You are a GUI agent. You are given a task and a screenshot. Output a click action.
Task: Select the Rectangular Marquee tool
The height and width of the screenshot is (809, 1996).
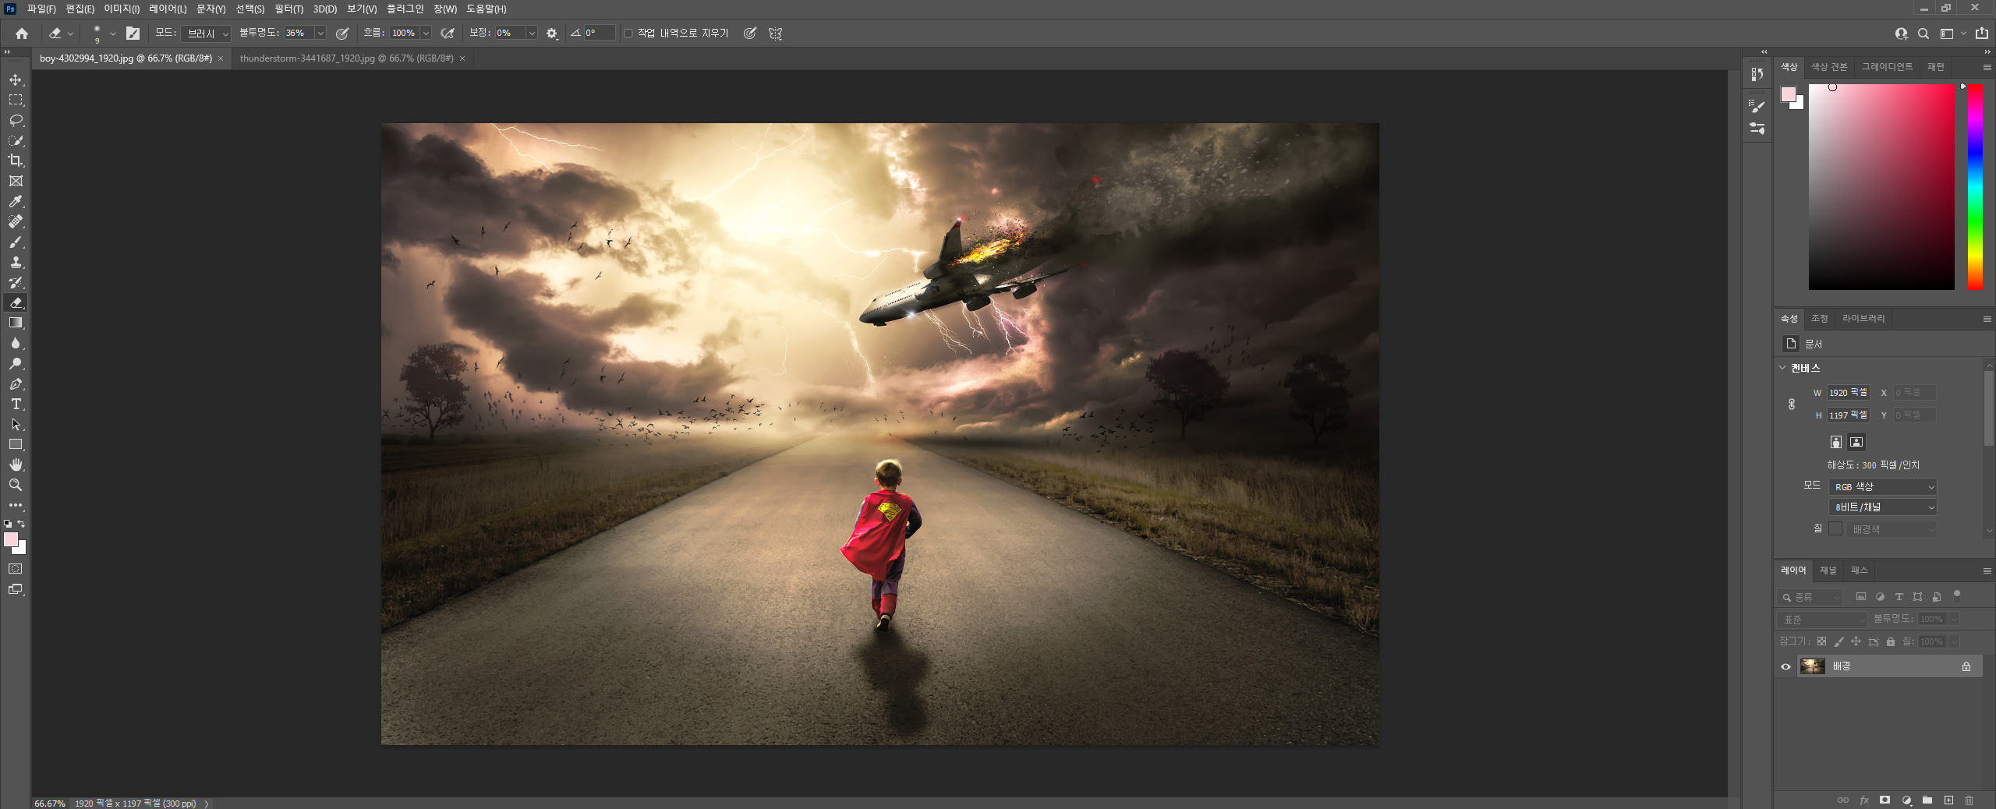point(16,101)
